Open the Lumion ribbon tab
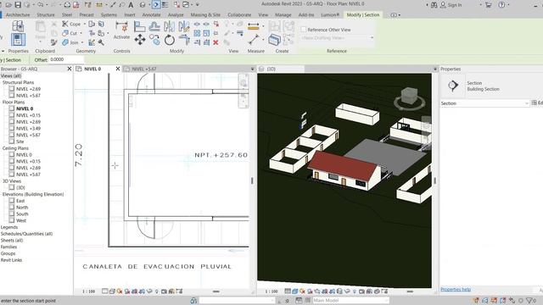The width and height of the screenshot is (543, 305). tap(330, 15)
